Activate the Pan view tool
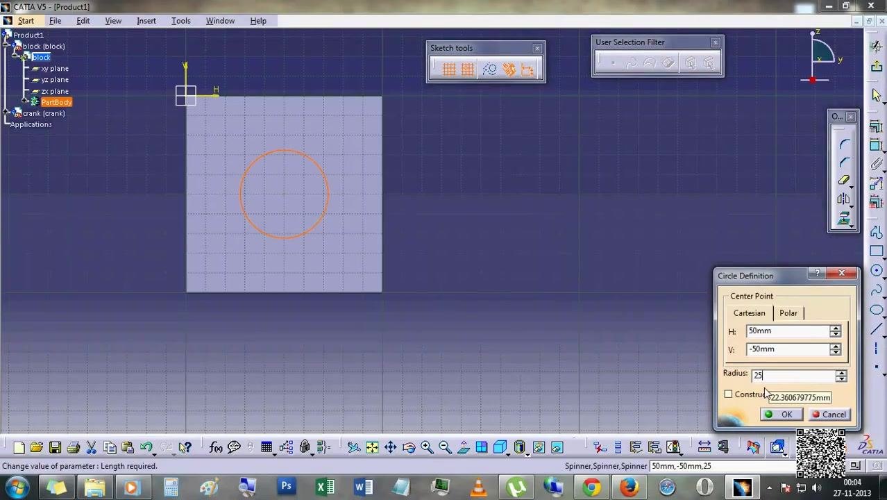The image size is (887, 500). 390,447
